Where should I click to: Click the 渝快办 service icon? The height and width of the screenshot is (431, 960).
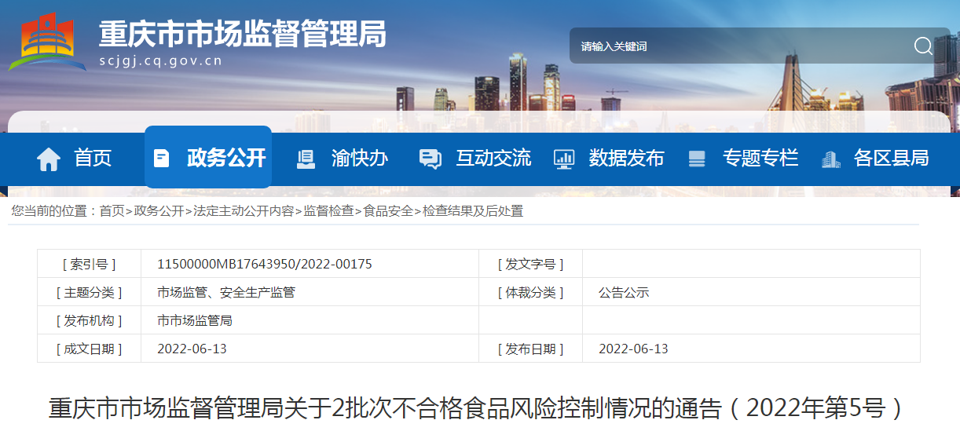pyautogui.click(x=306, y=159)
